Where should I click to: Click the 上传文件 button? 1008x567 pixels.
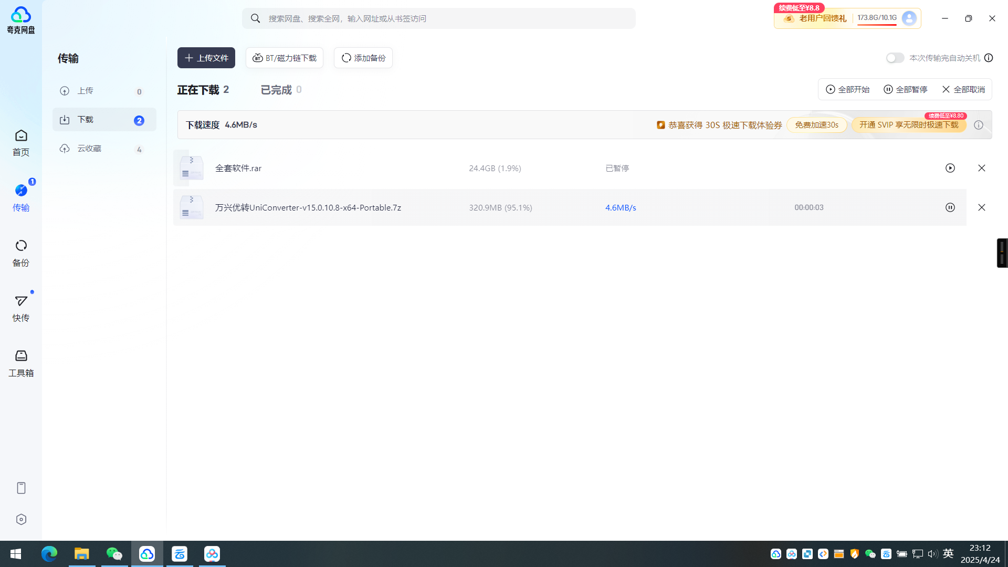click(x=206, y=58)
